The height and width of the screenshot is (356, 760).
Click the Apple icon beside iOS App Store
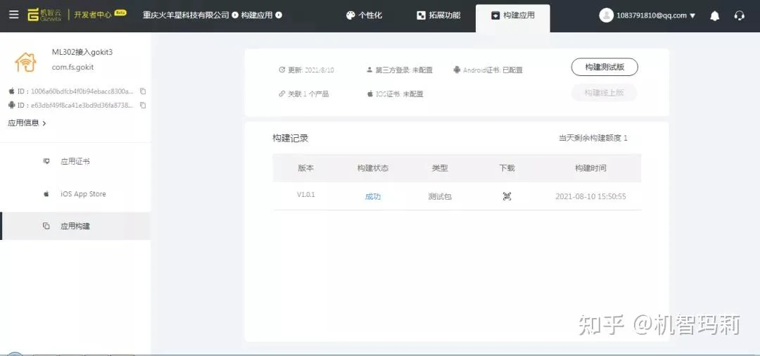point(46,193)
